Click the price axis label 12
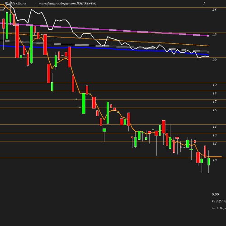 pos(215,143)
